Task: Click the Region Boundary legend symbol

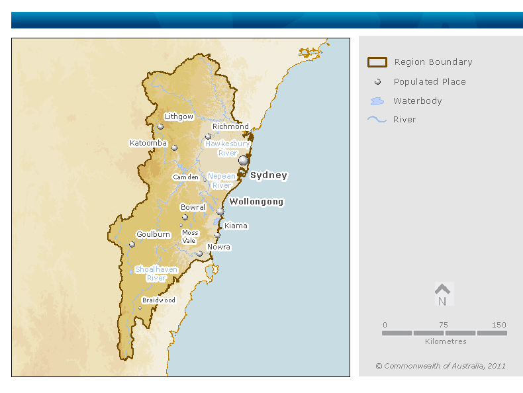Action: [377, 62]
